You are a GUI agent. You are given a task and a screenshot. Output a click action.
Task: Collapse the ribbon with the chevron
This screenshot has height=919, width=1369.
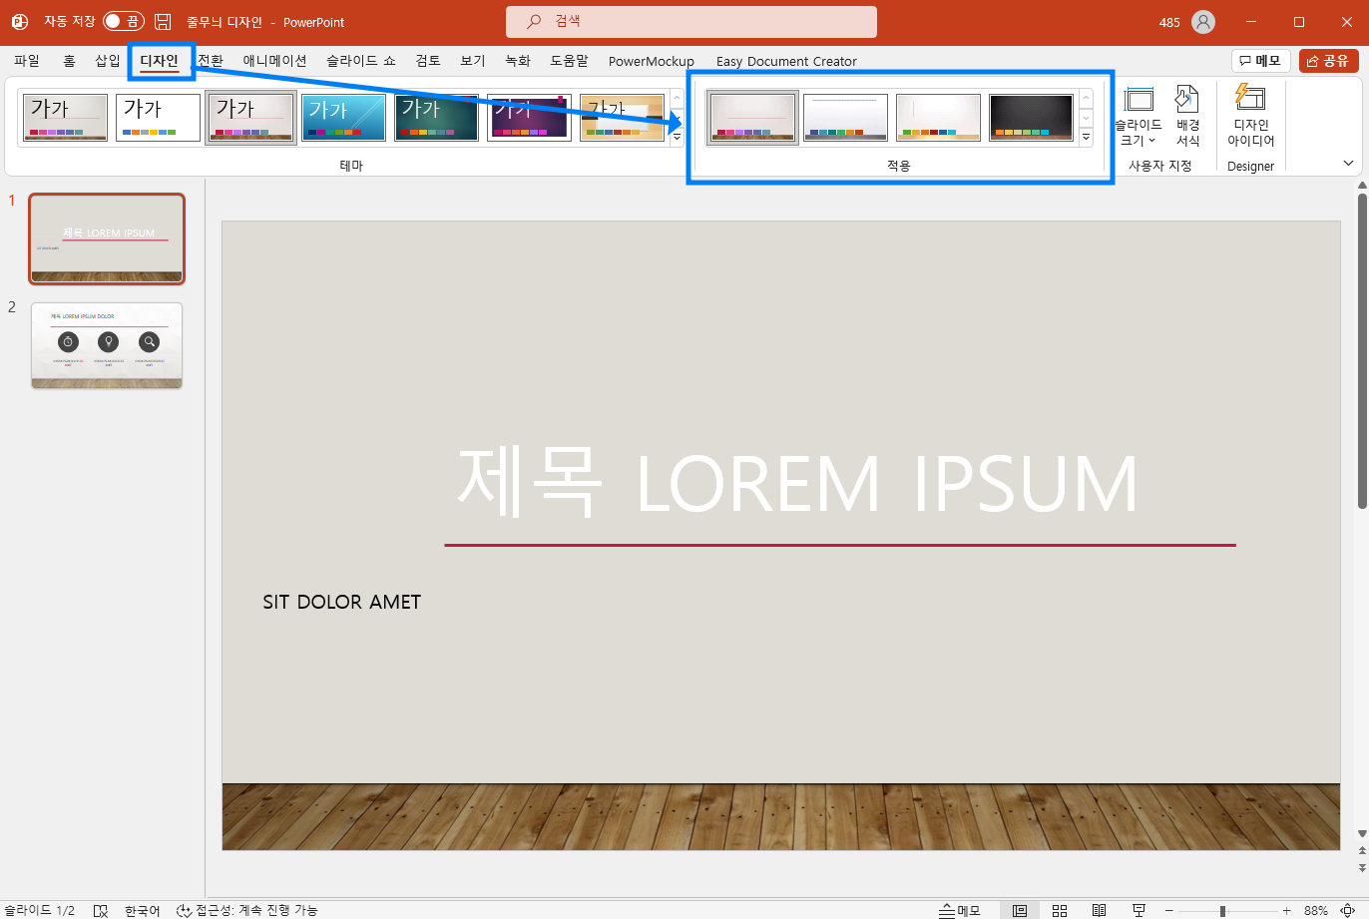[x=1348, y=164]
